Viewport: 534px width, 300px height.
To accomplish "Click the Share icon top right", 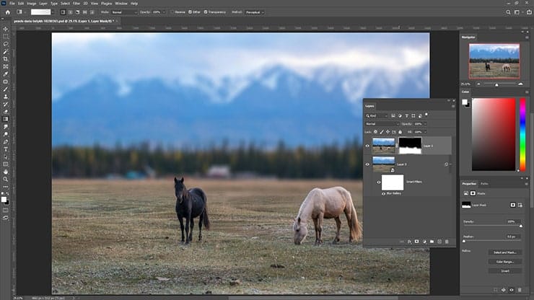I will pyautogui.click(x=529, y=12).
